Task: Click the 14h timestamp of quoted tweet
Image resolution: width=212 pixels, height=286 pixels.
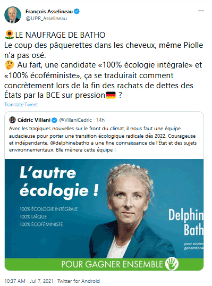Action: pos(100,120)
